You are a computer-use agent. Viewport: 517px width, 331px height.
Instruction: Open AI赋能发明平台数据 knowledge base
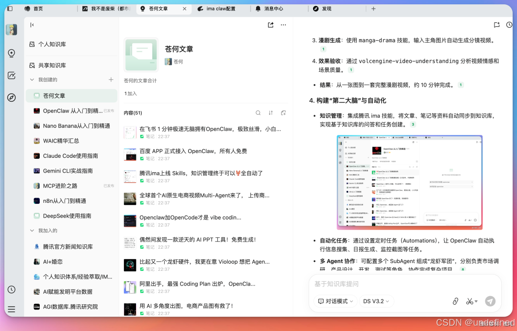[71, 292]
